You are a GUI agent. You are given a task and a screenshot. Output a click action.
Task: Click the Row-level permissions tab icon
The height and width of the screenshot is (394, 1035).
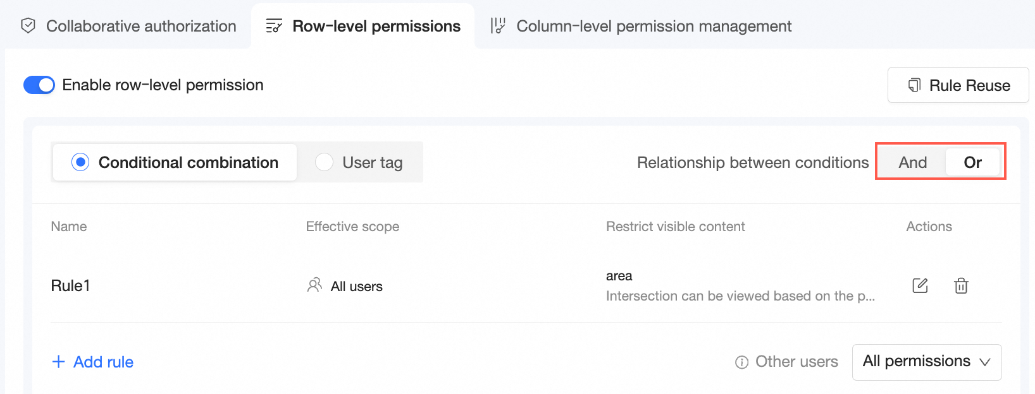[x=274, y=26]
